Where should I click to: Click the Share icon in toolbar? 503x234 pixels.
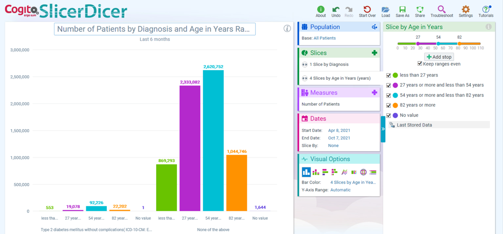420,10
